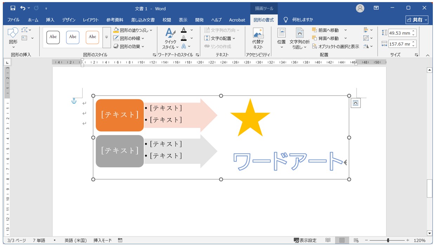Screen dimensions: 436x247
Task: Open the Undo history dropdown arrow
Action: tap(29, 8)
